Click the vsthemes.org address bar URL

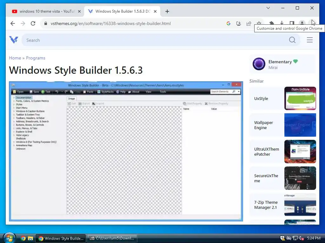point(110,23)
